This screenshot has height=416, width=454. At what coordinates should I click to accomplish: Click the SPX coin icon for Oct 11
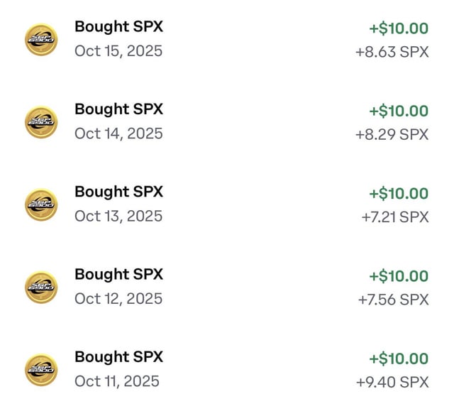tap(41, 369)
